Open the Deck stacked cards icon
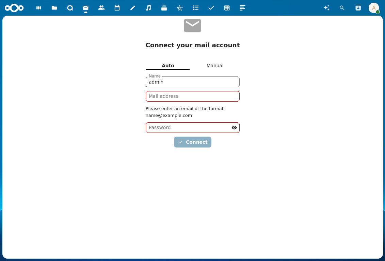Viewport: 385px width, 261px height. pos(164,8)
